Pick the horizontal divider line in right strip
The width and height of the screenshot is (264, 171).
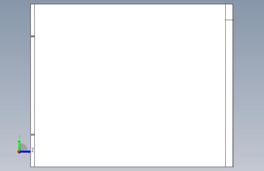[229, 20]
